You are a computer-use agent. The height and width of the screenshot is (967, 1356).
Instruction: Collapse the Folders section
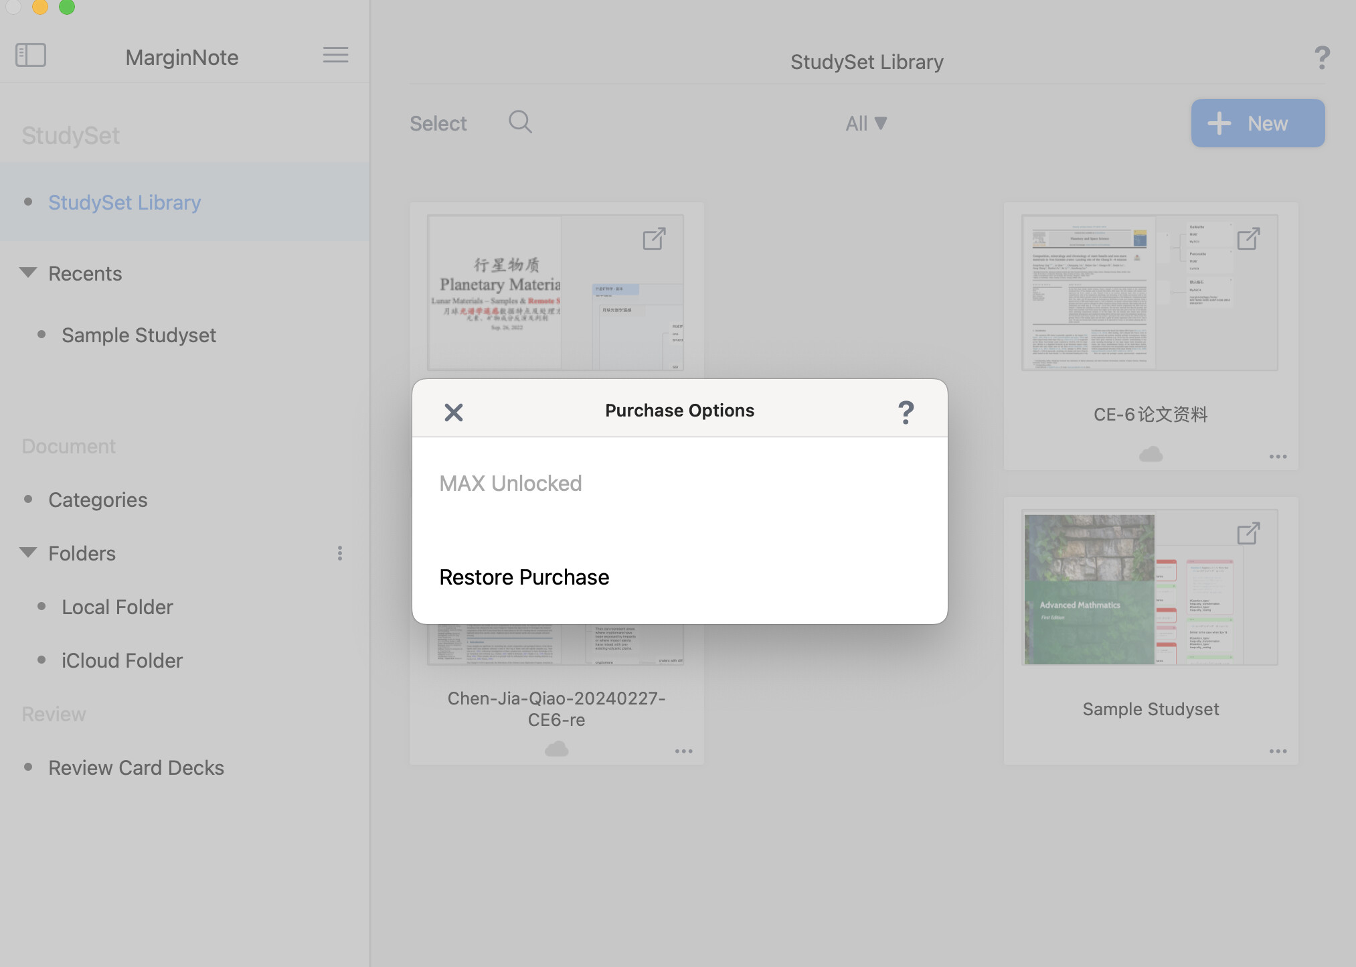tap(28, 552)
